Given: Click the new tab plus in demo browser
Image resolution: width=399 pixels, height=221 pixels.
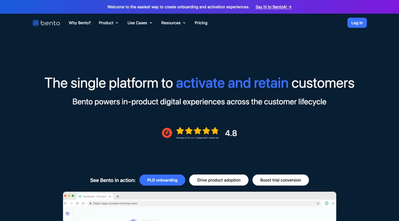Looking at the screenshot, I should click(x=117, y=196).
